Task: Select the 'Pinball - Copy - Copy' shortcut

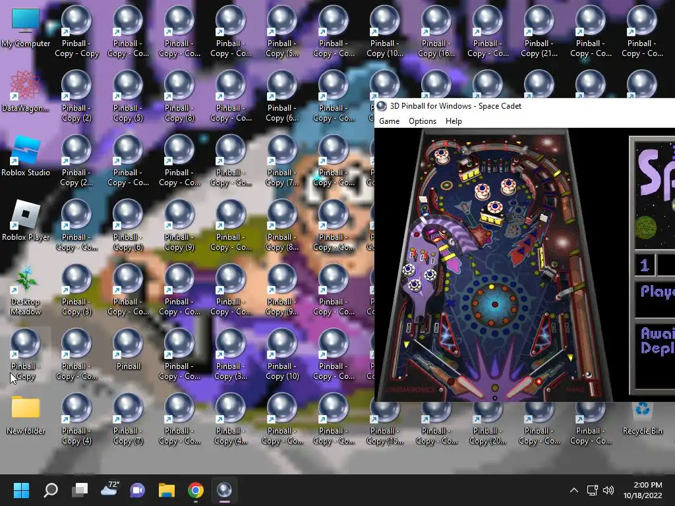Action: point(76,32)
